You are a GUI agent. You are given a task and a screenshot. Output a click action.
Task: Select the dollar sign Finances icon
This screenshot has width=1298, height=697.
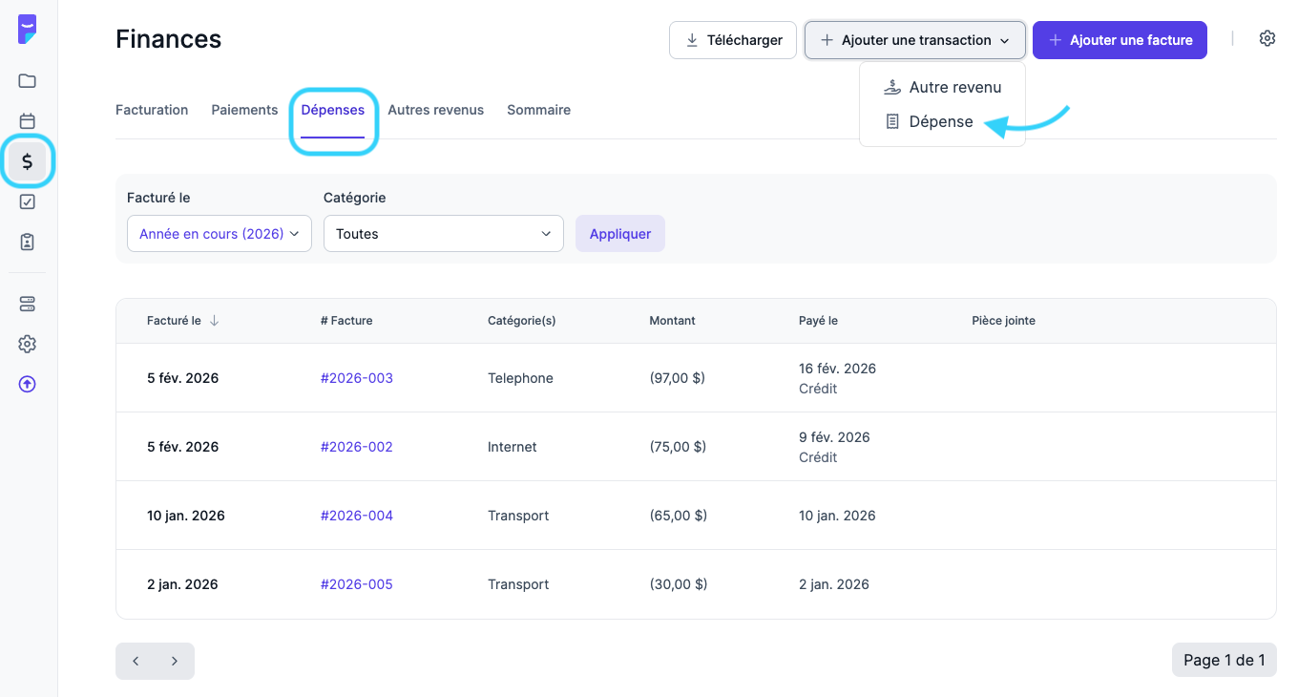pyautogui.click(x=28, y=161)
